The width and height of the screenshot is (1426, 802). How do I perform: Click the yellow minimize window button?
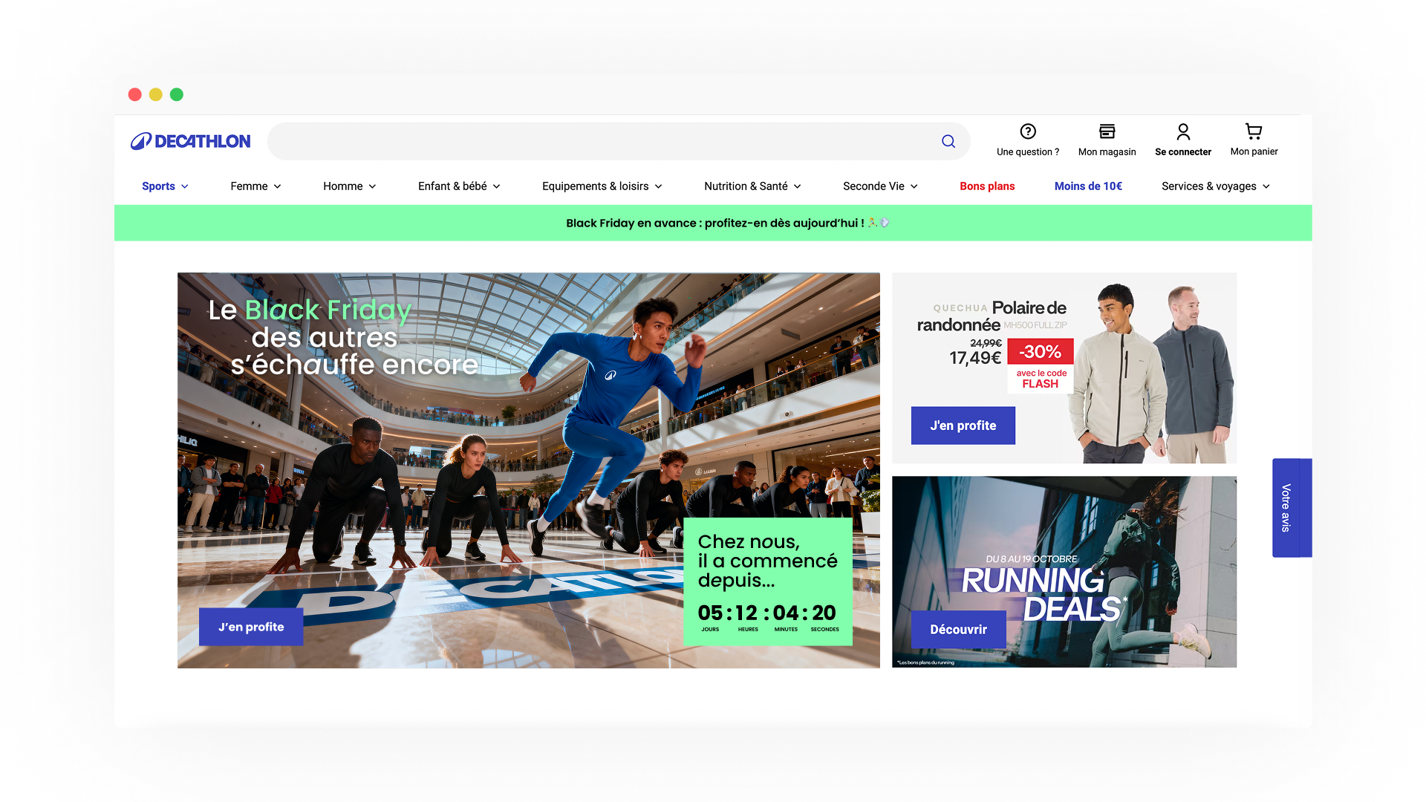point(155,94)
